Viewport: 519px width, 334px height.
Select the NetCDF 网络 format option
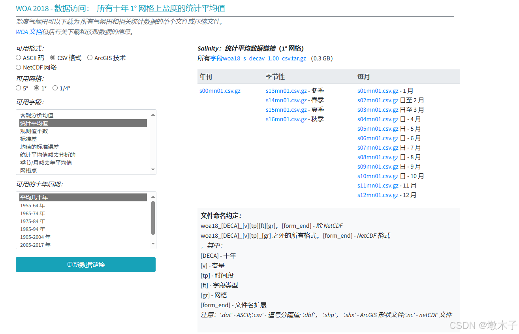click(18, 67)
